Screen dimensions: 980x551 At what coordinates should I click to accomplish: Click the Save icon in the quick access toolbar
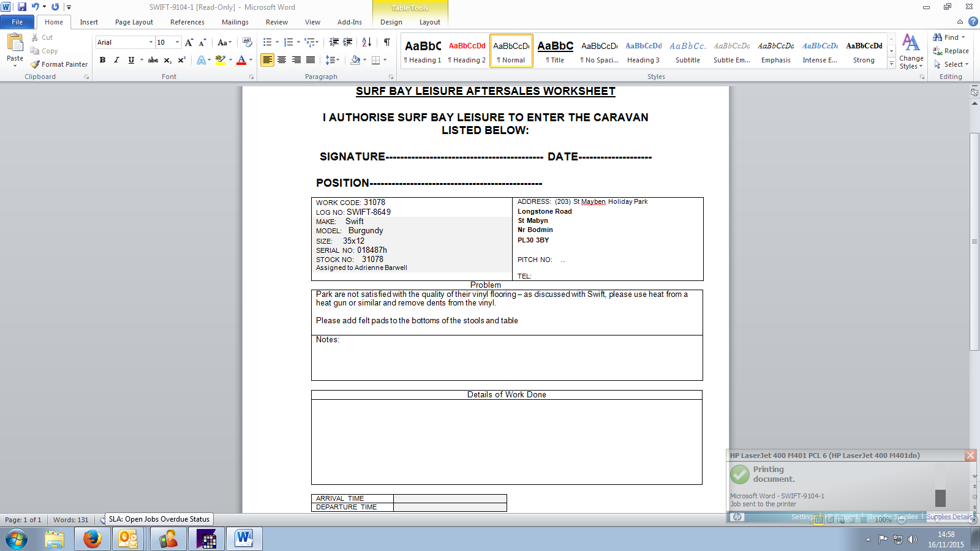click(x=22, y=7)
